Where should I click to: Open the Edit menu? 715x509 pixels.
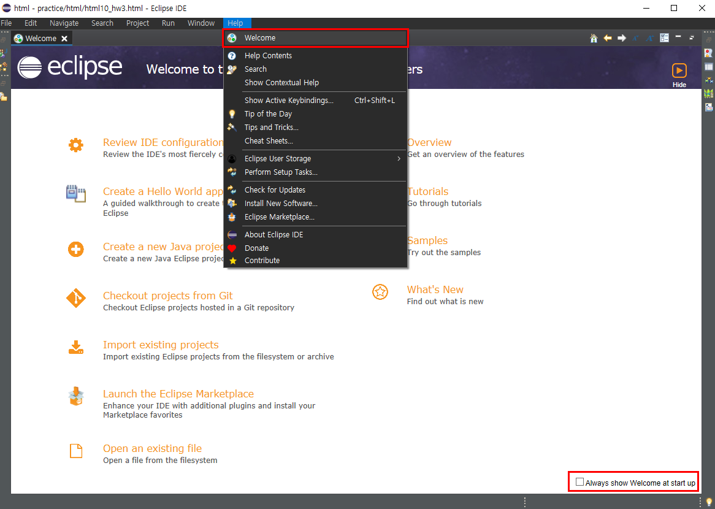[31, 23]
